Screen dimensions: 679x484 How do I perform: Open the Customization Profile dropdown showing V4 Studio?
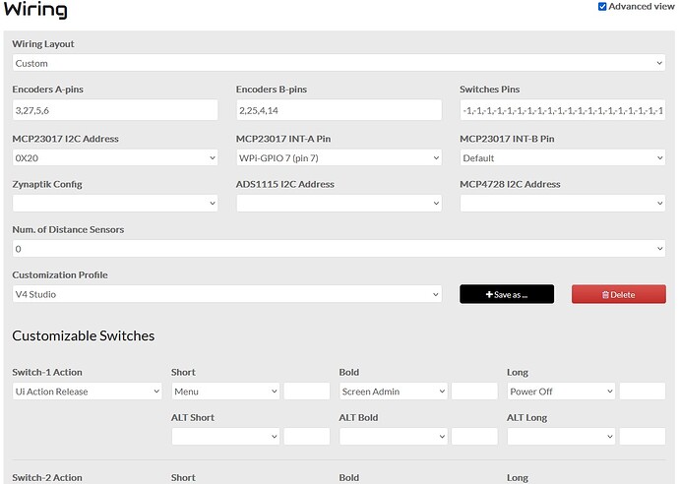point(227,294)
